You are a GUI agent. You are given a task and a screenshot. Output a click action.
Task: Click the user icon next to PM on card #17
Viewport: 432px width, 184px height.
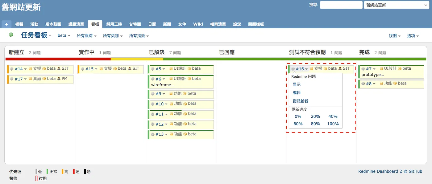[59, 79]
